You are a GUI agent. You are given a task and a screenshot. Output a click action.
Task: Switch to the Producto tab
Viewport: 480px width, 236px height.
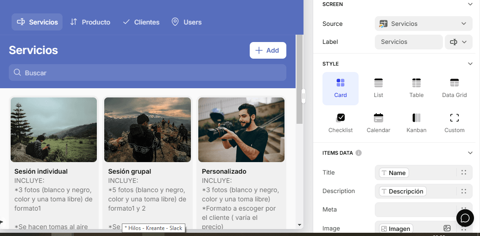click(x=90, y=22)
